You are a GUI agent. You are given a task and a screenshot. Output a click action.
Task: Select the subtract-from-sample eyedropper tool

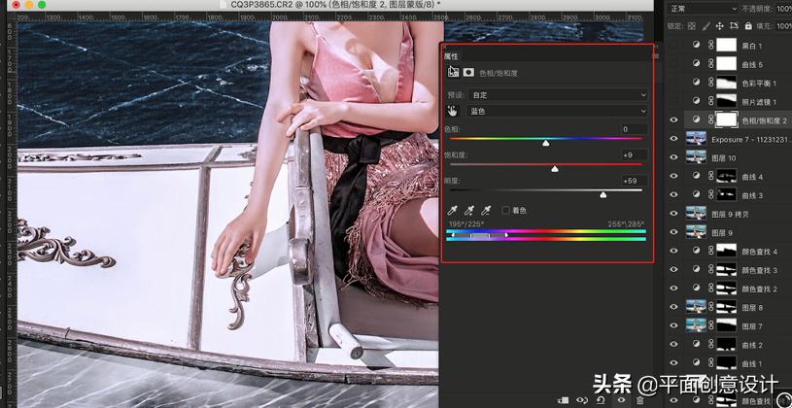coord(485,210)
